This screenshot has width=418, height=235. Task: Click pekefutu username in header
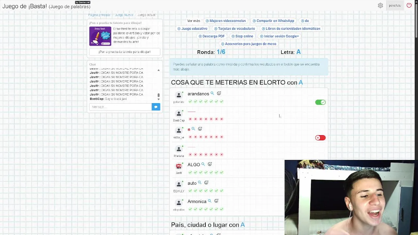coord(395,6)
